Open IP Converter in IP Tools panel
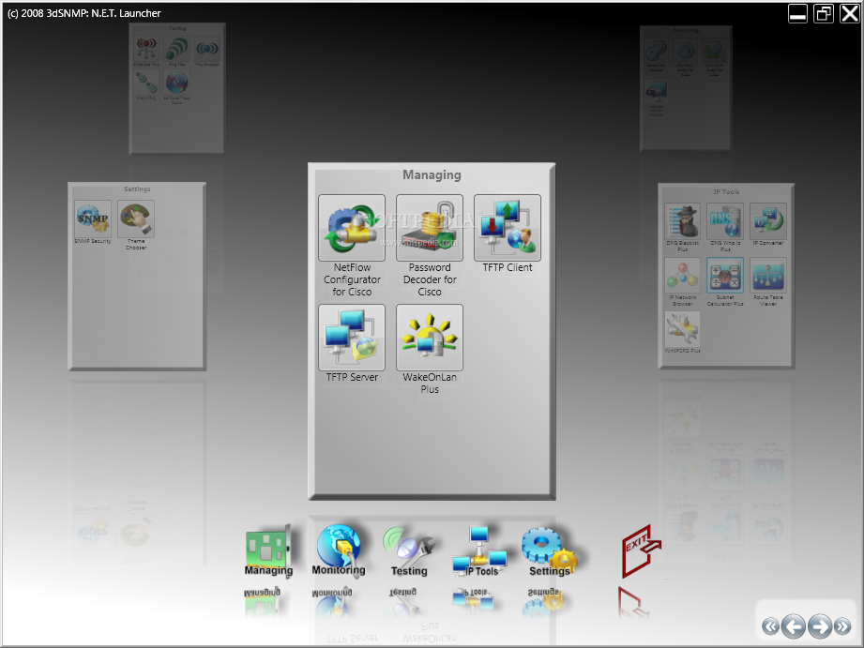The image size is (864, 648). click(768, 221)
